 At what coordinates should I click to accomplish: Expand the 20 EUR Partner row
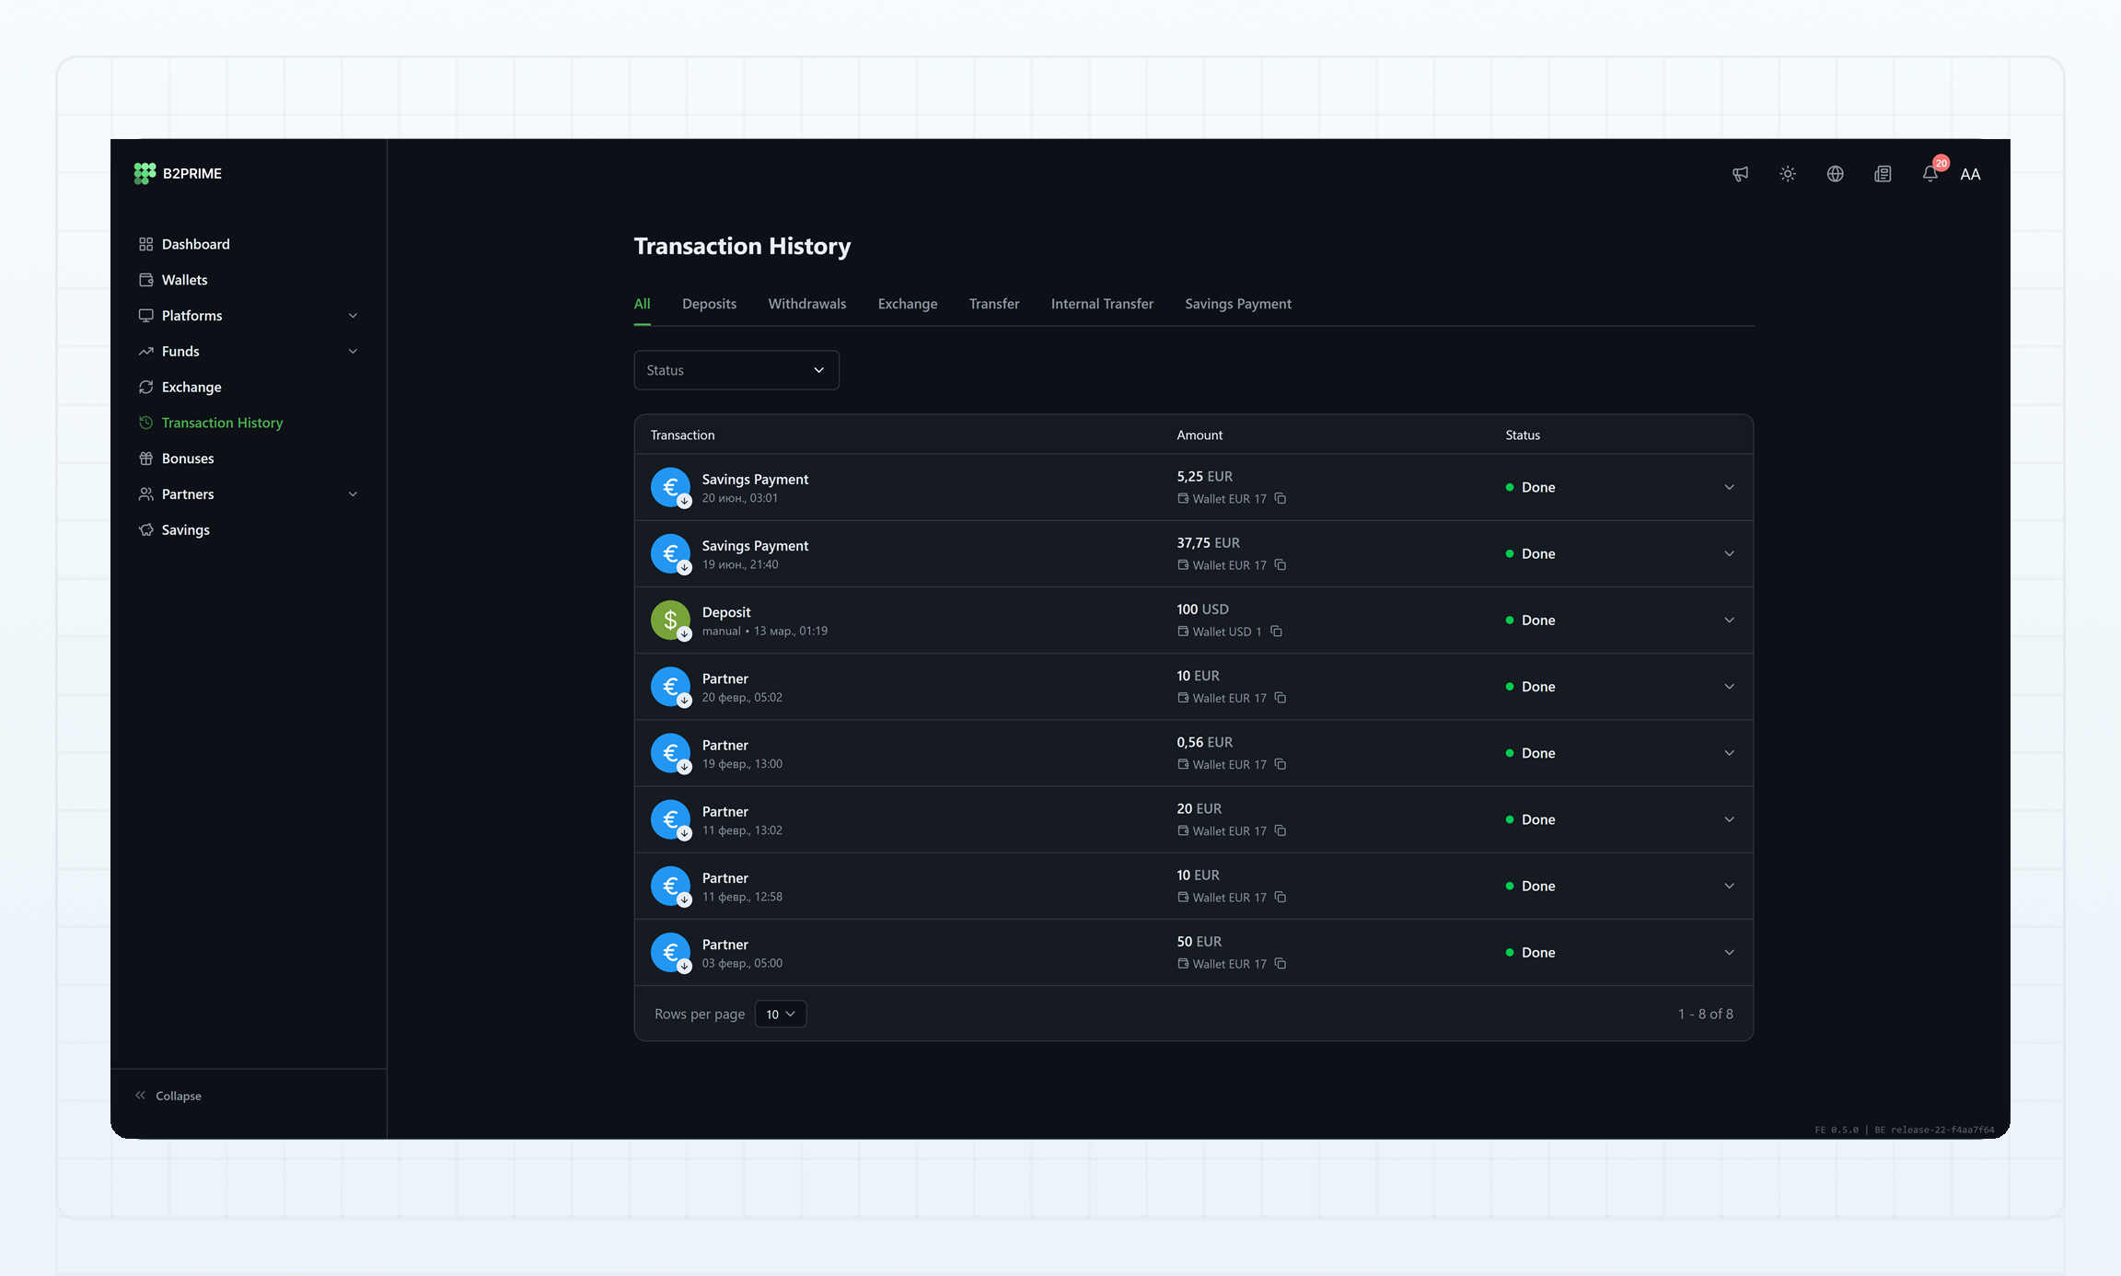point(1729,819)
